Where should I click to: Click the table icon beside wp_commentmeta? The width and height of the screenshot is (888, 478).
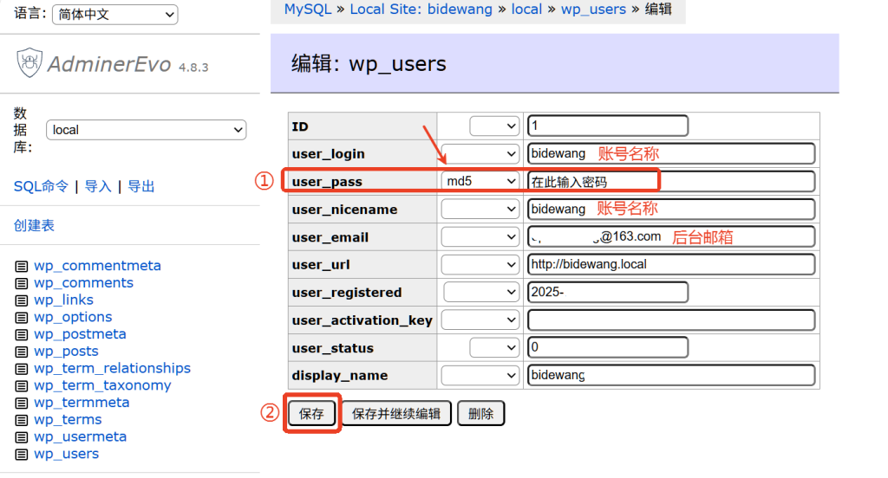(22, 266)
